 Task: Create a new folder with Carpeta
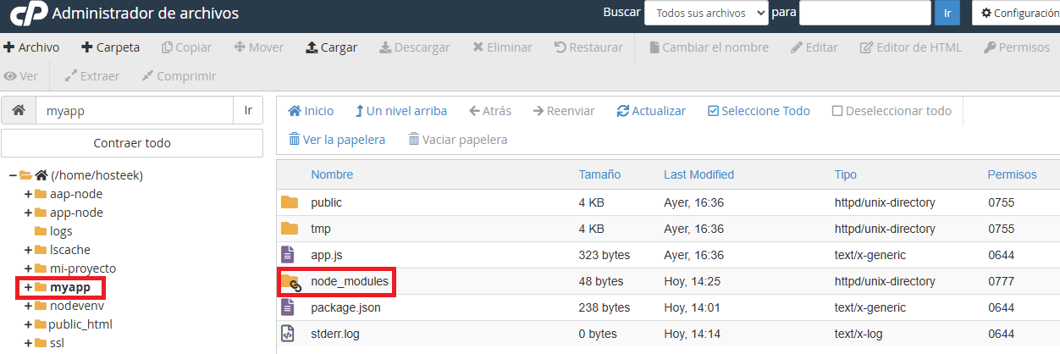click(110, 47)
